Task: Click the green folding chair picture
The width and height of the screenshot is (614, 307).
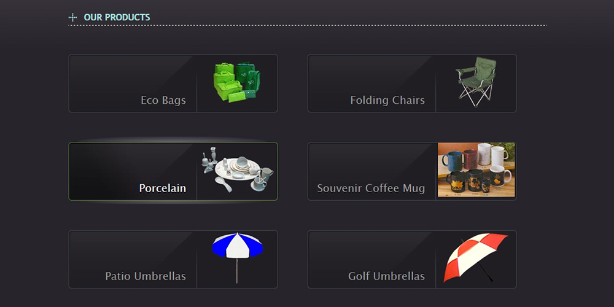Action: coord(476,82)
